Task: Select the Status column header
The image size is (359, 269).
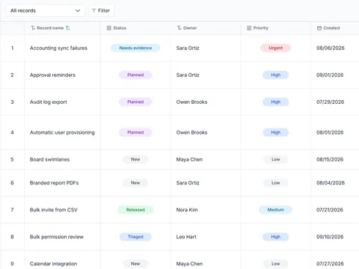Action: pos(136,28)
